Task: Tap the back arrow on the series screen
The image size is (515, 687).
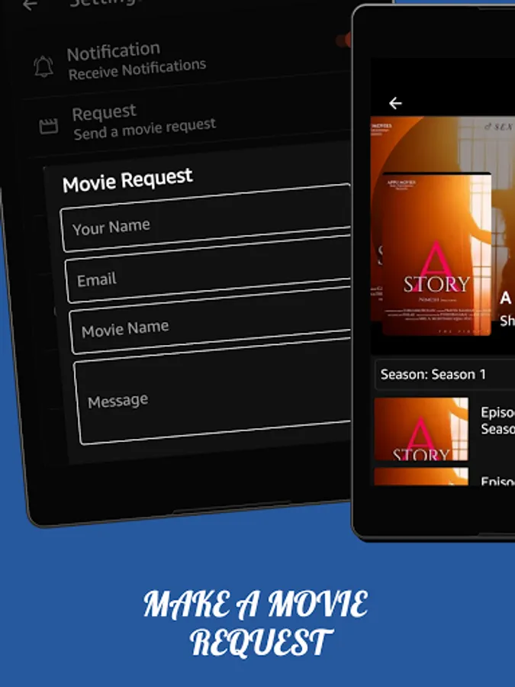Action: pyautogui.click(x=395, y=103)
